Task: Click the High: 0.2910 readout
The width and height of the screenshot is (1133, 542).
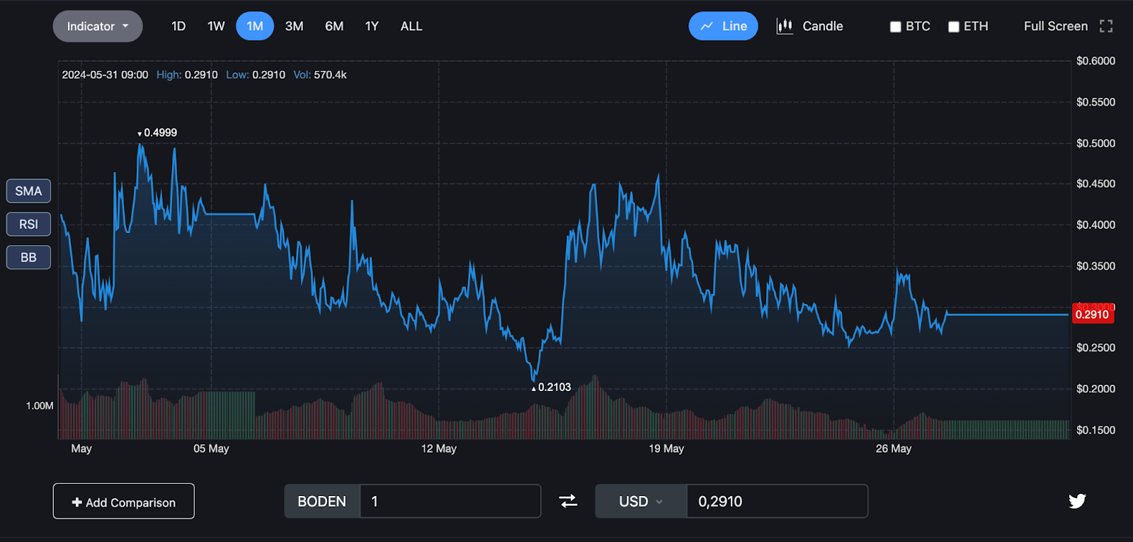Action: coord(187,75)
